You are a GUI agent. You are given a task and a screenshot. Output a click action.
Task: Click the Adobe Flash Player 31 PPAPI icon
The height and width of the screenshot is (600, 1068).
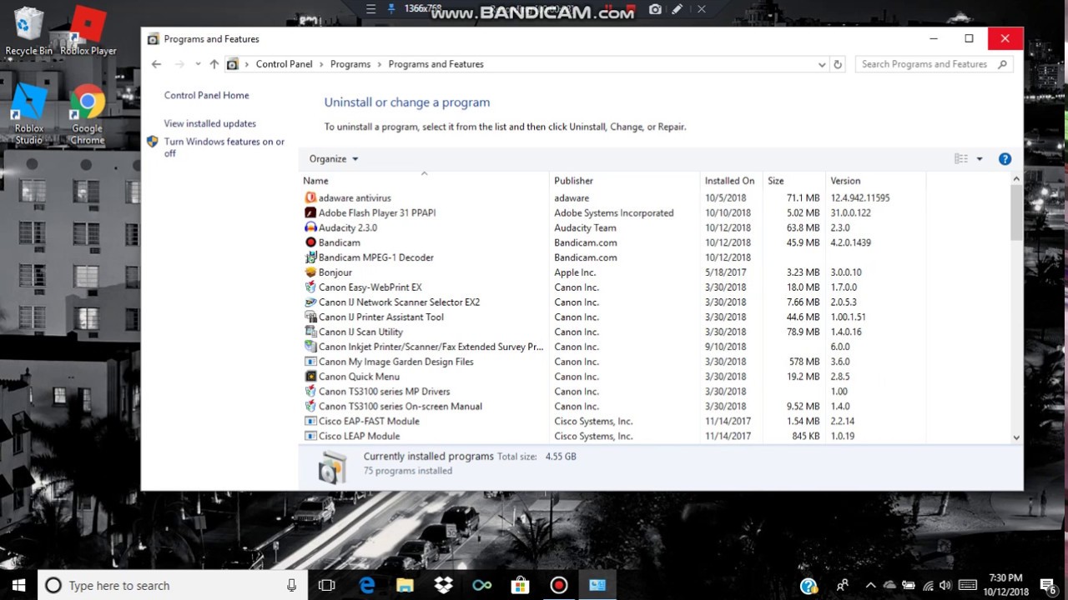tap(310, 213)
